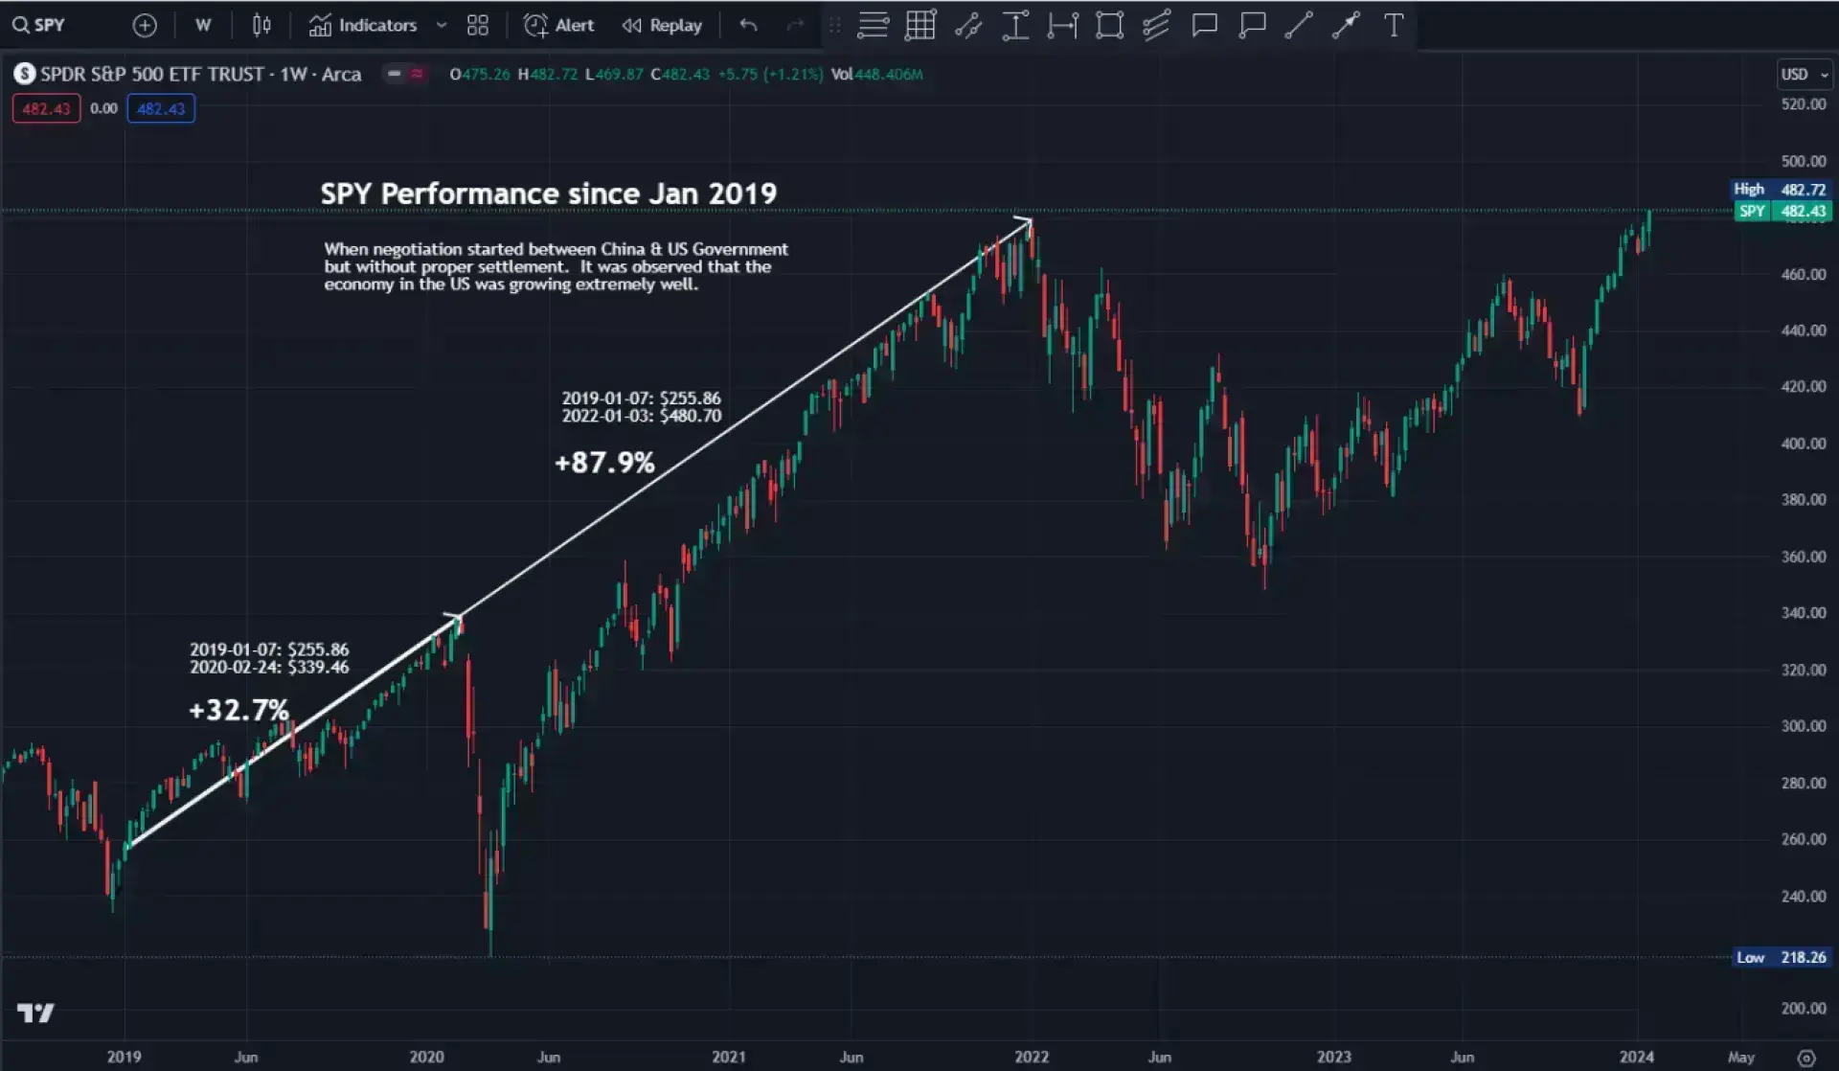1839x1071 pixels.
Task: Click the 2020 label on time axis
Action: (426, 1057)
